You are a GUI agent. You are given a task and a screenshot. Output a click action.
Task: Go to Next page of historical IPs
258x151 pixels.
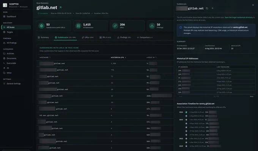[x=252, y=97]
